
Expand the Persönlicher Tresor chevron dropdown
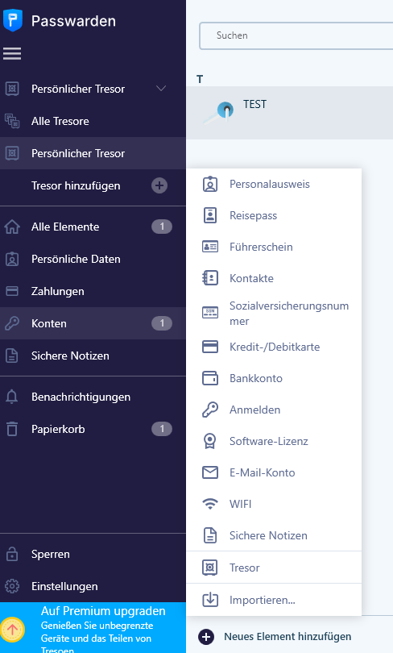(x=161, y=89)
